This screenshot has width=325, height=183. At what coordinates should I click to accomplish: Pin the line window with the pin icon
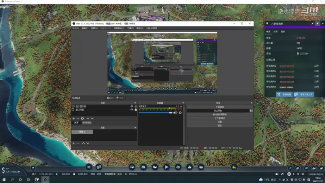tap(318, 24)
